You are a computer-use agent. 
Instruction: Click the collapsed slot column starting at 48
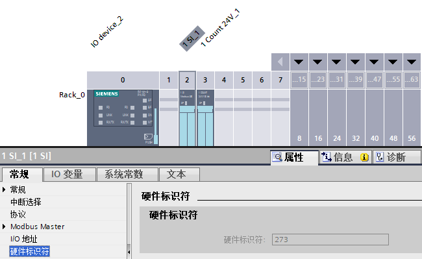(x=393, y=117)
